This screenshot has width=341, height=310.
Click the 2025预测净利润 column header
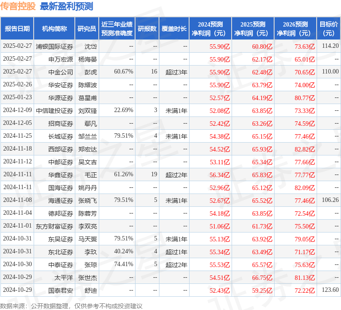(253, 29)
